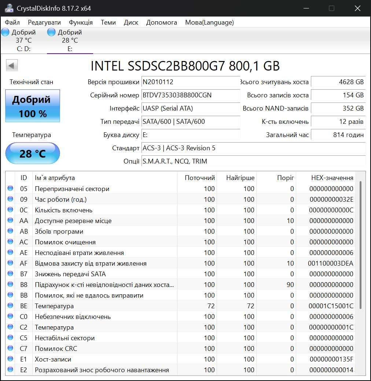Open the Теми menu
The height and width of the screenshot is (381, 371).
108,22
